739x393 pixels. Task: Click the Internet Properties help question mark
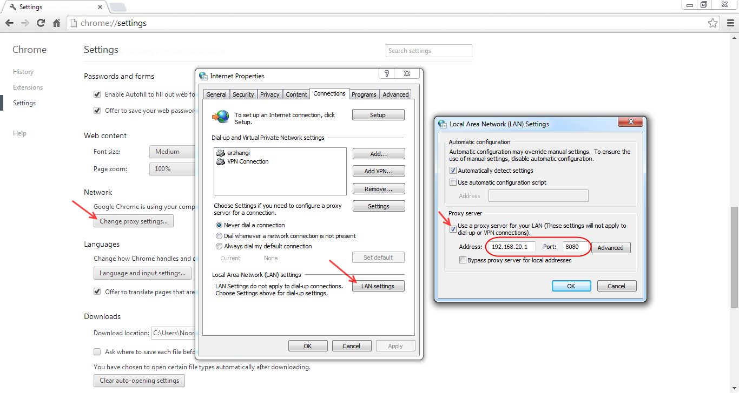[x=386, y=73]
